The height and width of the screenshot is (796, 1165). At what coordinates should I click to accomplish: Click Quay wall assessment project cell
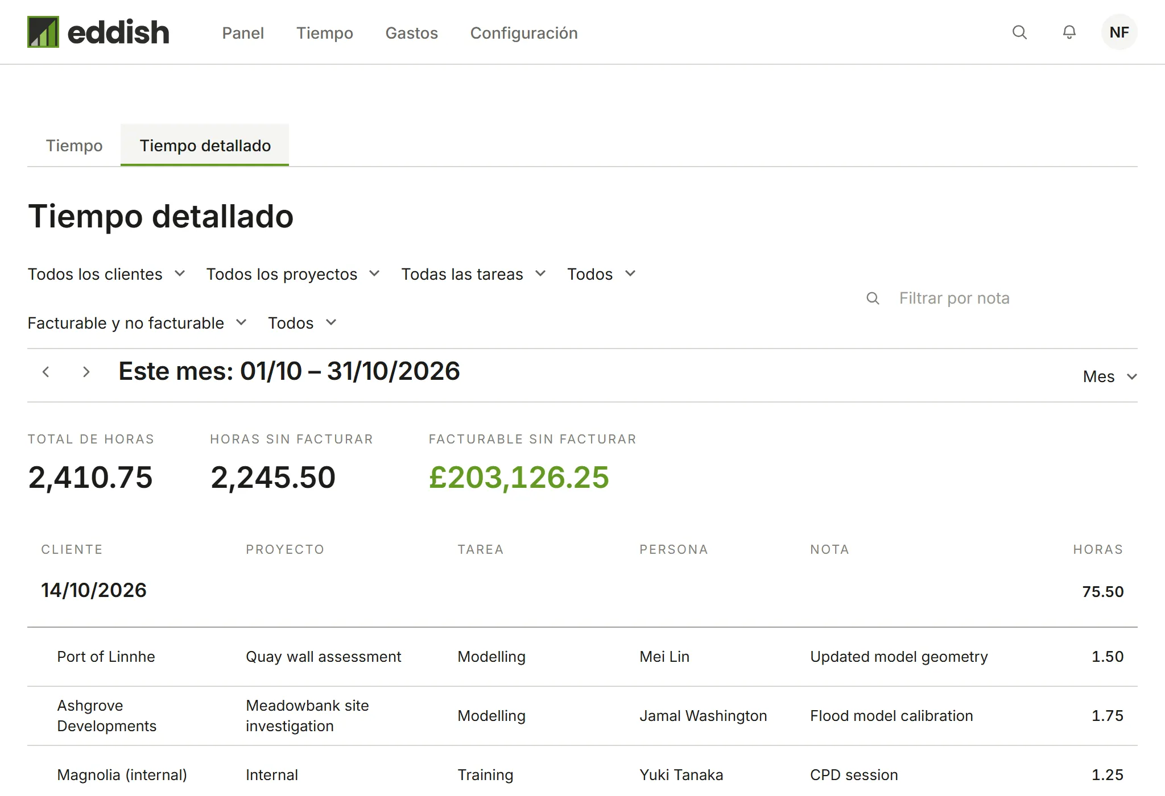(x=323, y=657)
